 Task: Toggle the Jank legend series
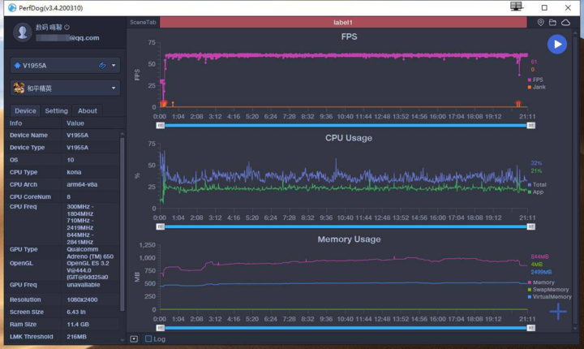coord(536,87)
